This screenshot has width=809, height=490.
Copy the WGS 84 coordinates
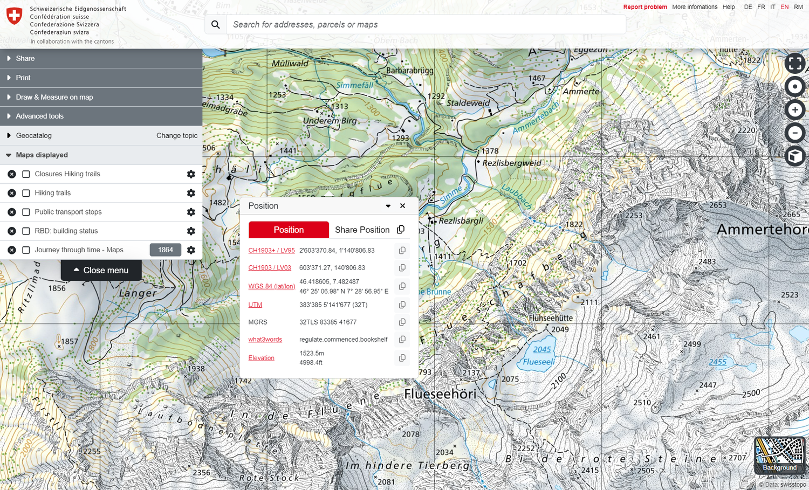pyautogui.click(x=402, y=286)
